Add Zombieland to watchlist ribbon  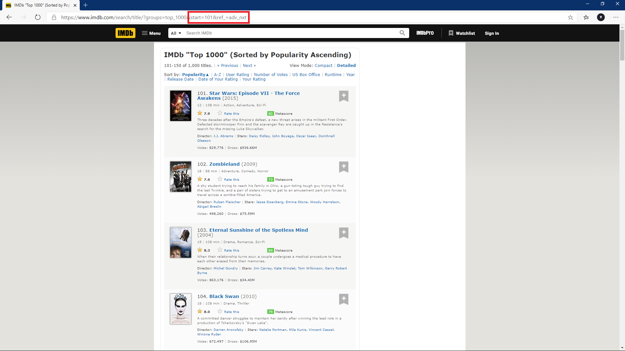[344, 167]
